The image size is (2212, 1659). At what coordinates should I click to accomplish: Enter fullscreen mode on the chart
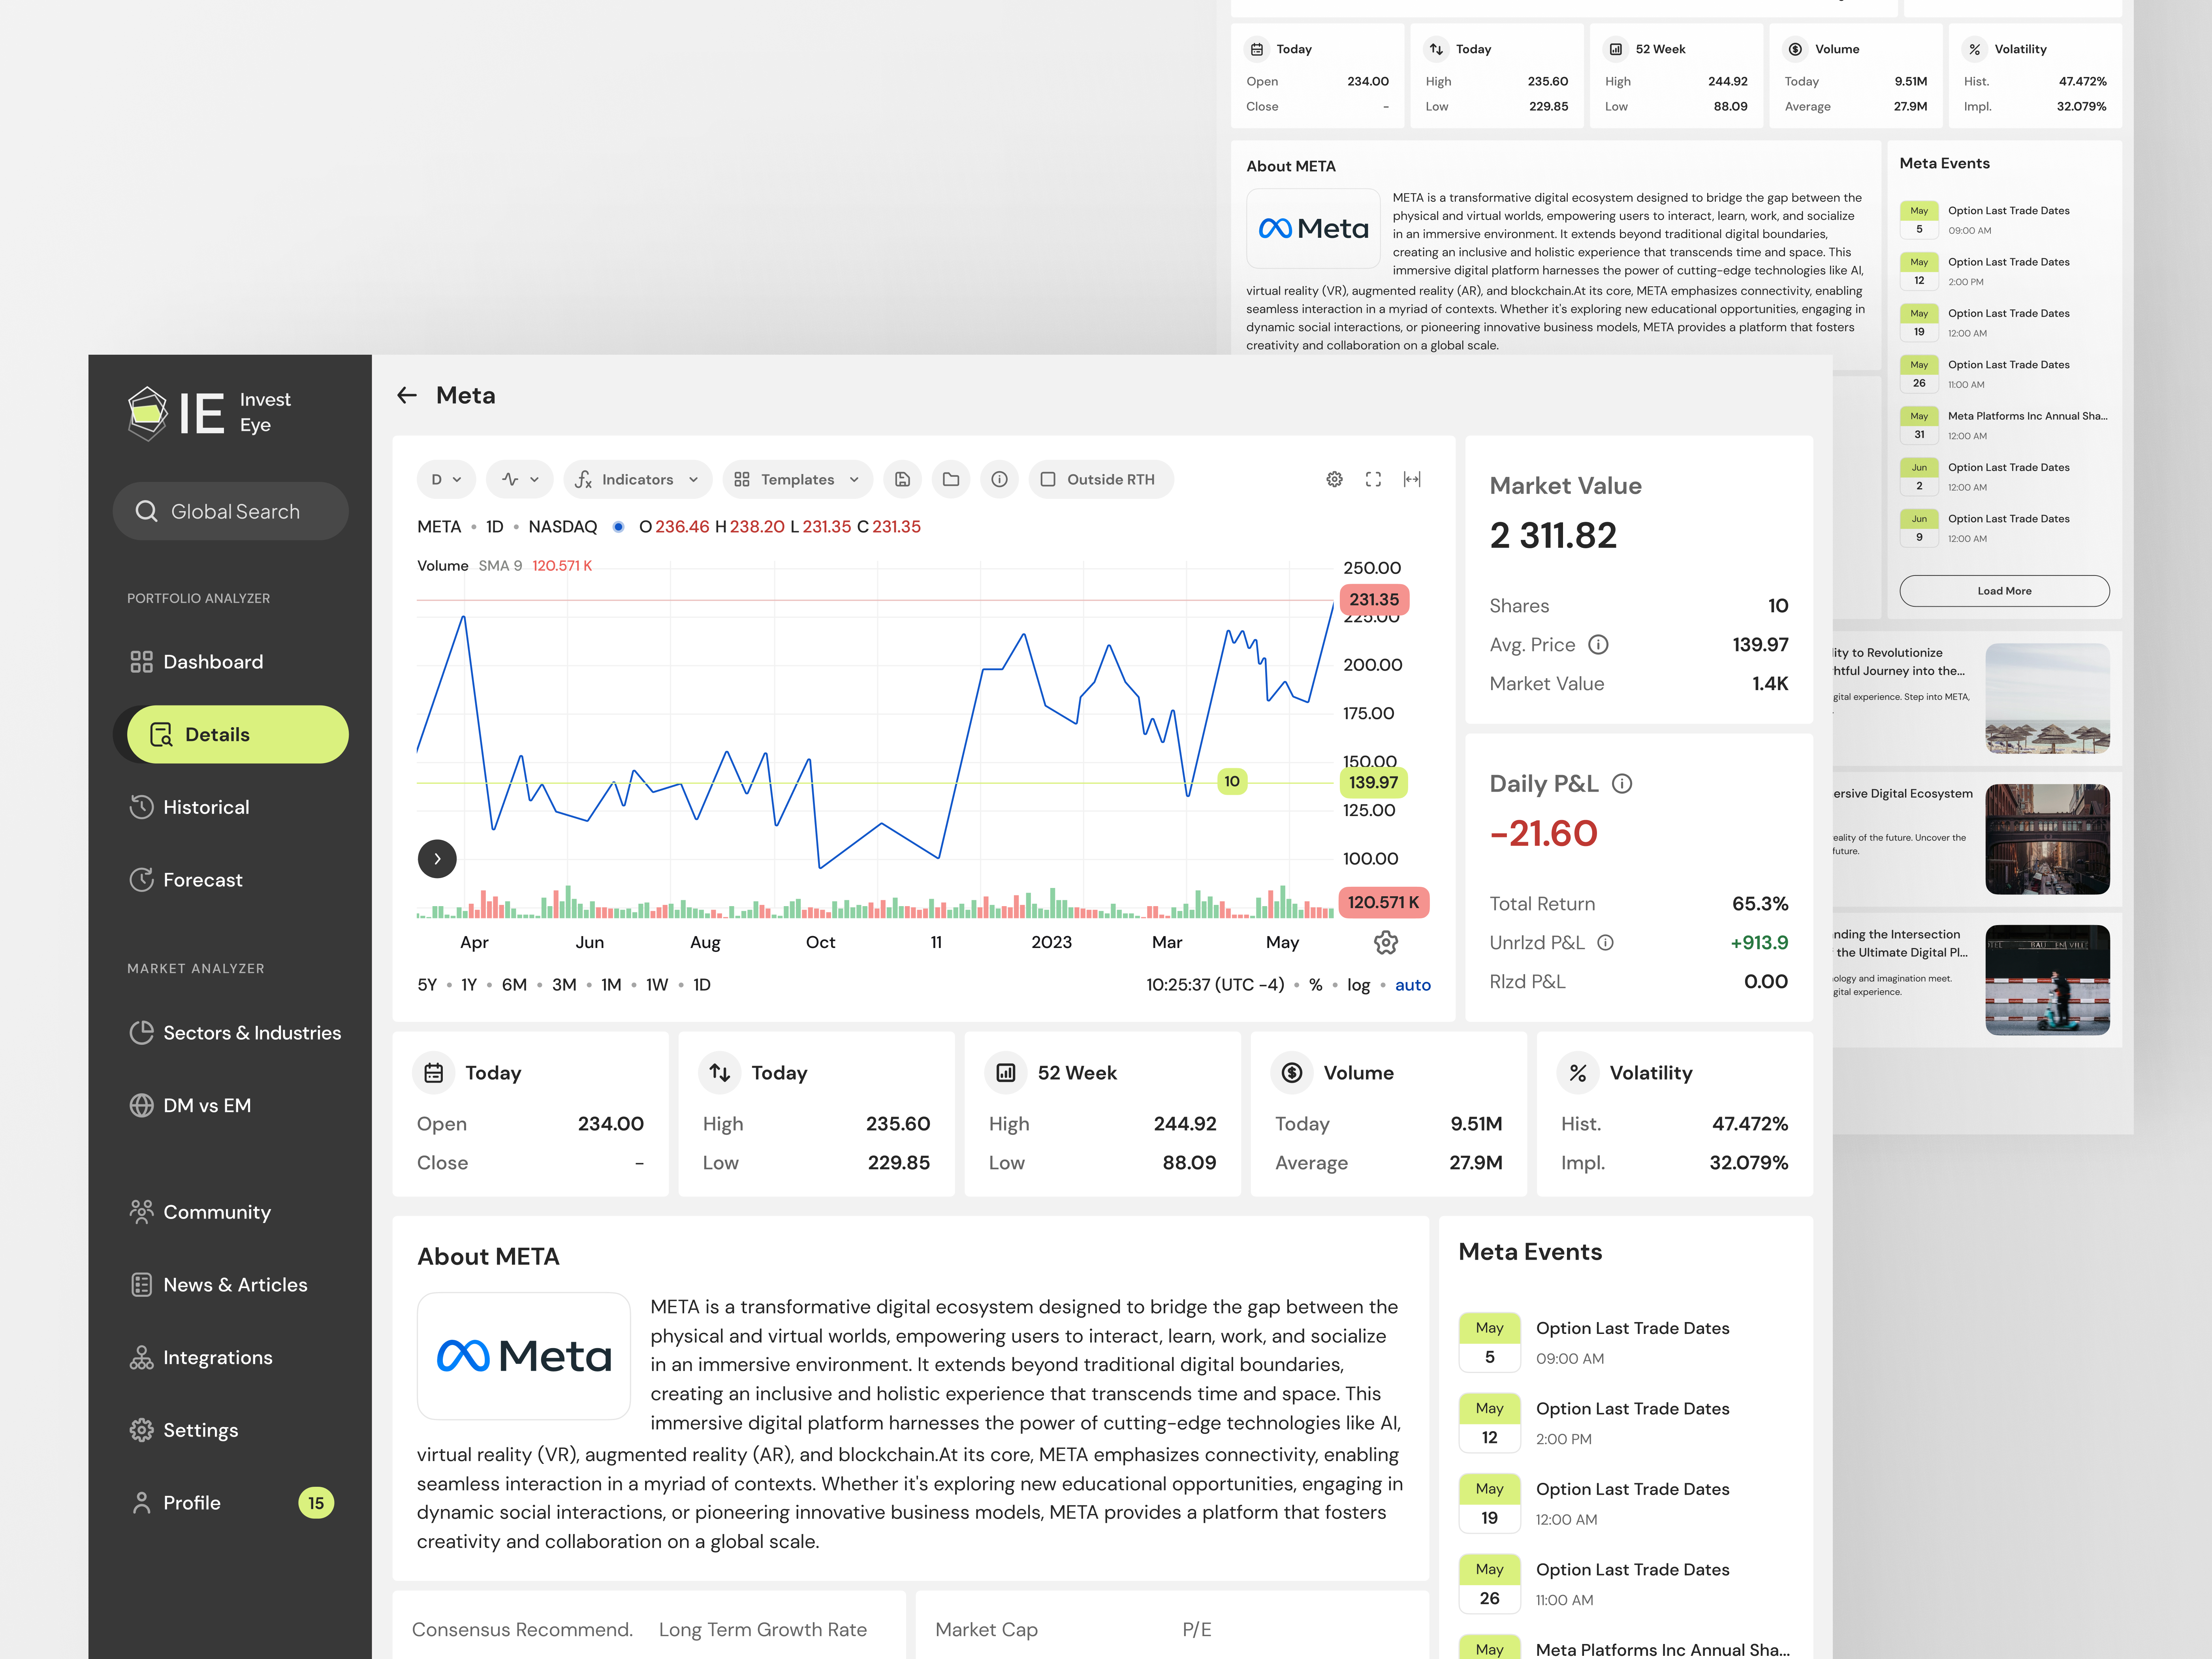pyautogui.click(x=1373, y=479)
